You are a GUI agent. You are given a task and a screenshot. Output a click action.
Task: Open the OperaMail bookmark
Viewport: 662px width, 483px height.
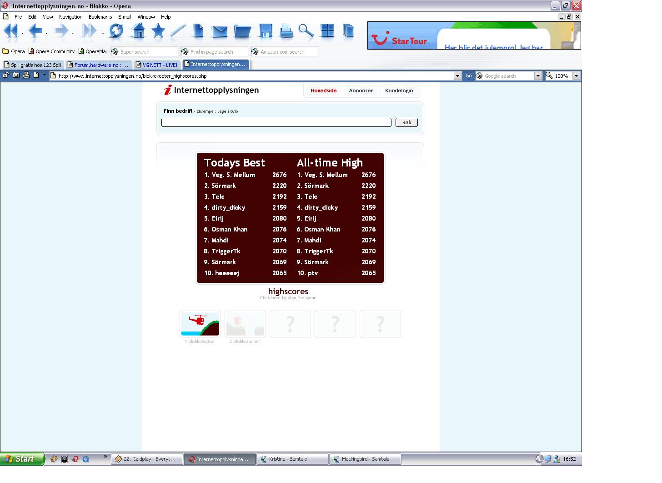coord(93,51)
